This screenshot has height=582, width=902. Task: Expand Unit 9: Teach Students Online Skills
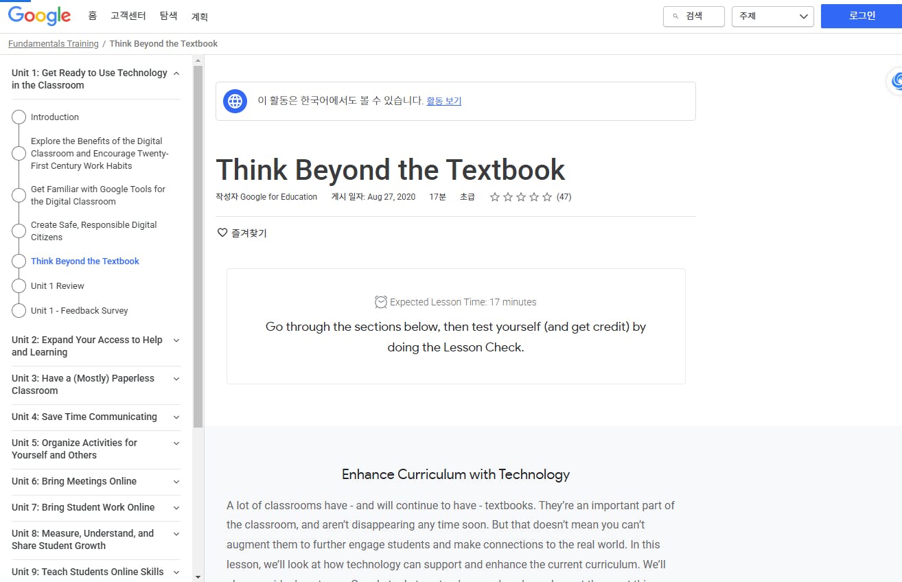(176, 572)
